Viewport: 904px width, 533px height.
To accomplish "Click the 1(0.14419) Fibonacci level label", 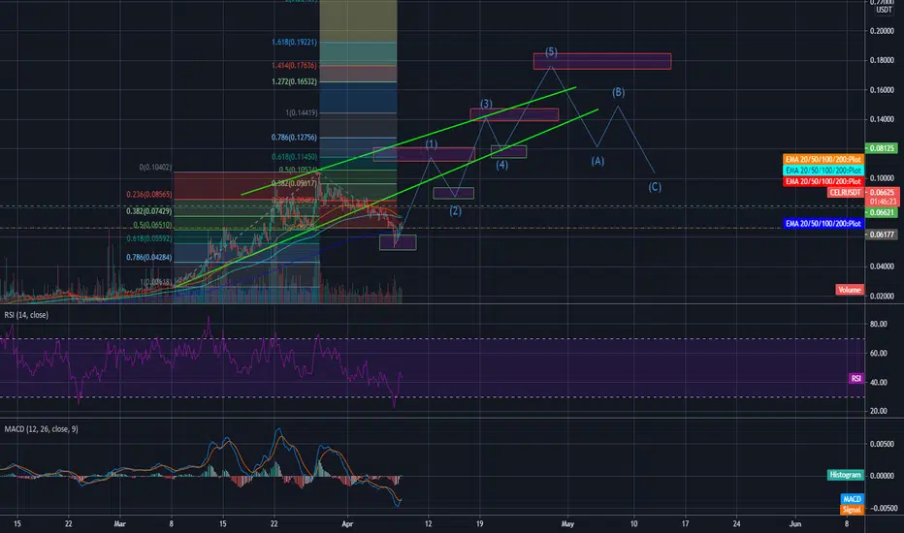I will coord(301,113).
